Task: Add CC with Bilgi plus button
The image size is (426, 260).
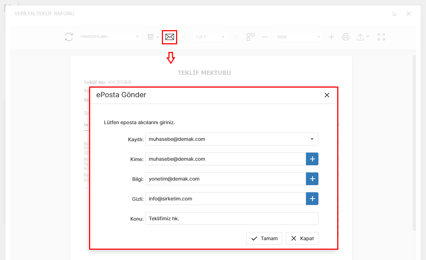Action: coord(312,179)
